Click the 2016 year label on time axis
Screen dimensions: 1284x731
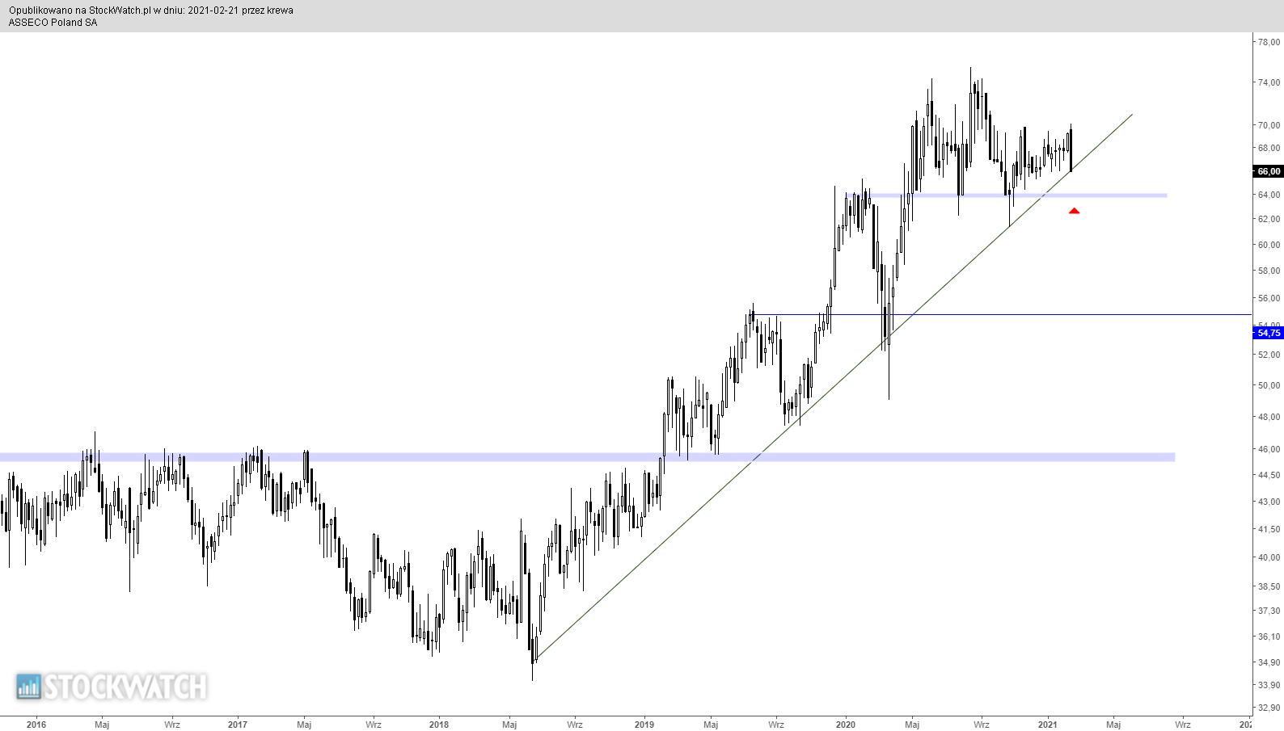(36, 725)
